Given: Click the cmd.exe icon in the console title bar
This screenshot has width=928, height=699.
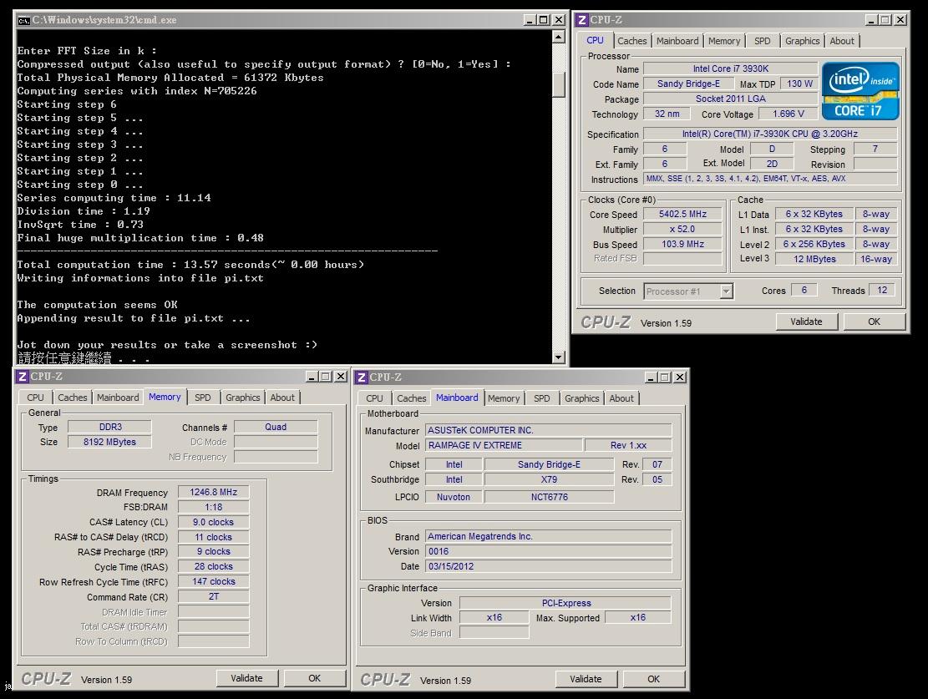Looking at the screenshot, I should click(x=23, y=20).
